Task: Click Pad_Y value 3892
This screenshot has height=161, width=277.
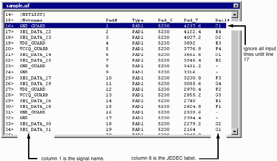Action: pyautogui.click(x=189, y=43)
